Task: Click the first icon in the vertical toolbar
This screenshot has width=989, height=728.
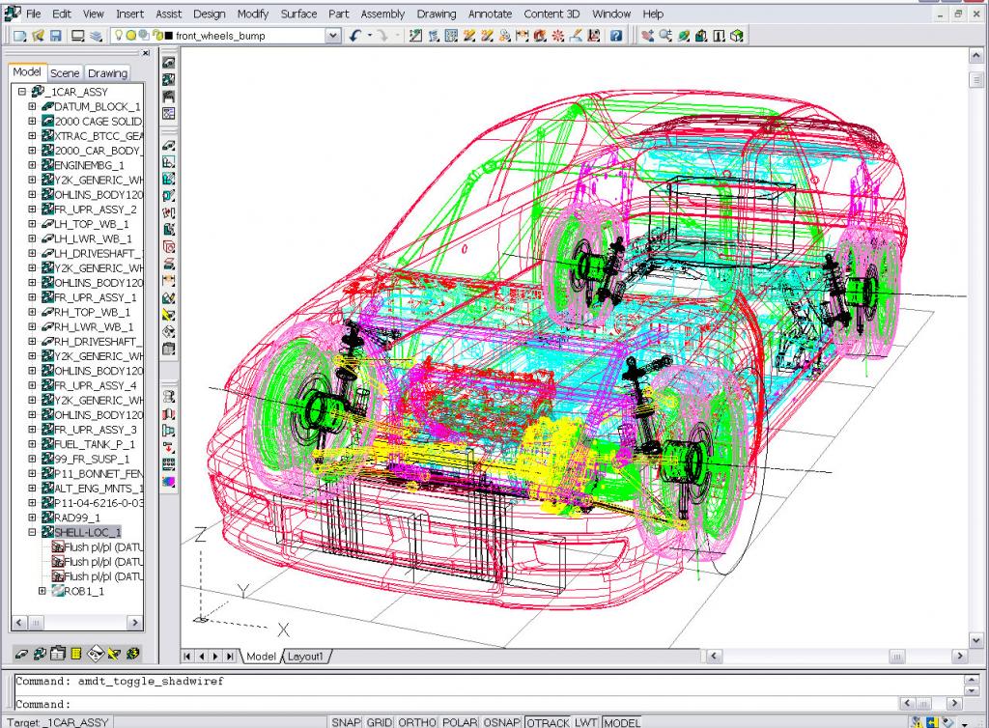Action: pos(169,63)
